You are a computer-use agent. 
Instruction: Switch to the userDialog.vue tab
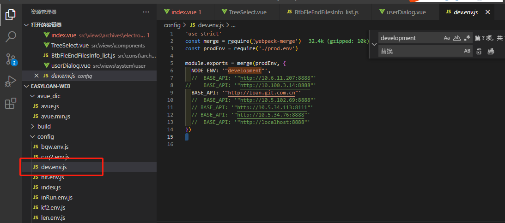[x=402, y=12]
